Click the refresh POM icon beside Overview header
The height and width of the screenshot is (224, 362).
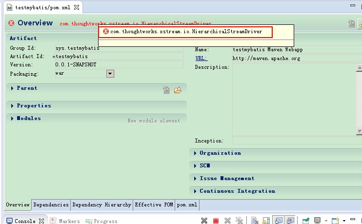[x=351, y=23]
